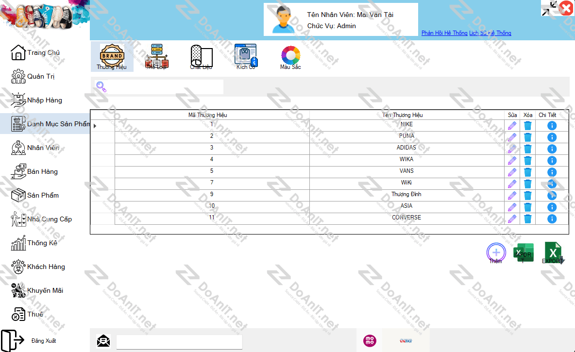Delete the VANS brand row
Viewport: 575px width, 352px height.
(528, 172)
